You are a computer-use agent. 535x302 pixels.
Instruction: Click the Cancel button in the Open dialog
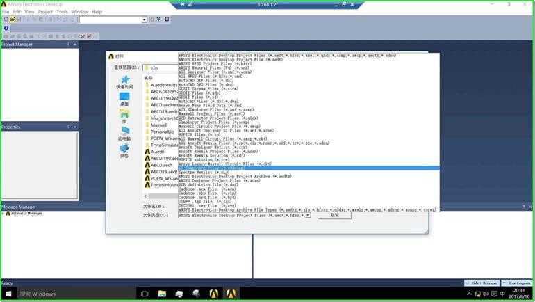pyautogui.click(x=334, y=215)
